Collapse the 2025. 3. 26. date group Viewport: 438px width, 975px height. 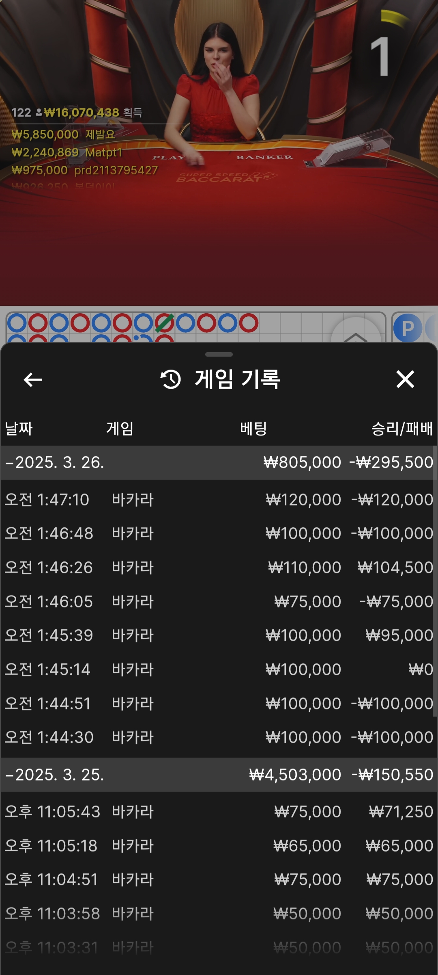point(55,462)
